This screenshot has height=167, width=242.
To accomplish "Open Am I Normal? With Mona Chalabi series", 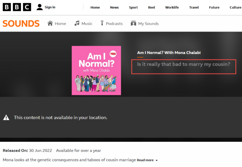I will pyautogui.click(x=169, y=53).
